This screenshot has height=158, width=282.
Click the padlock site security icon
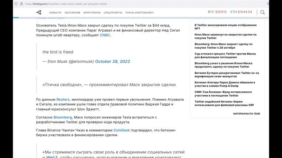coord(22,4)
